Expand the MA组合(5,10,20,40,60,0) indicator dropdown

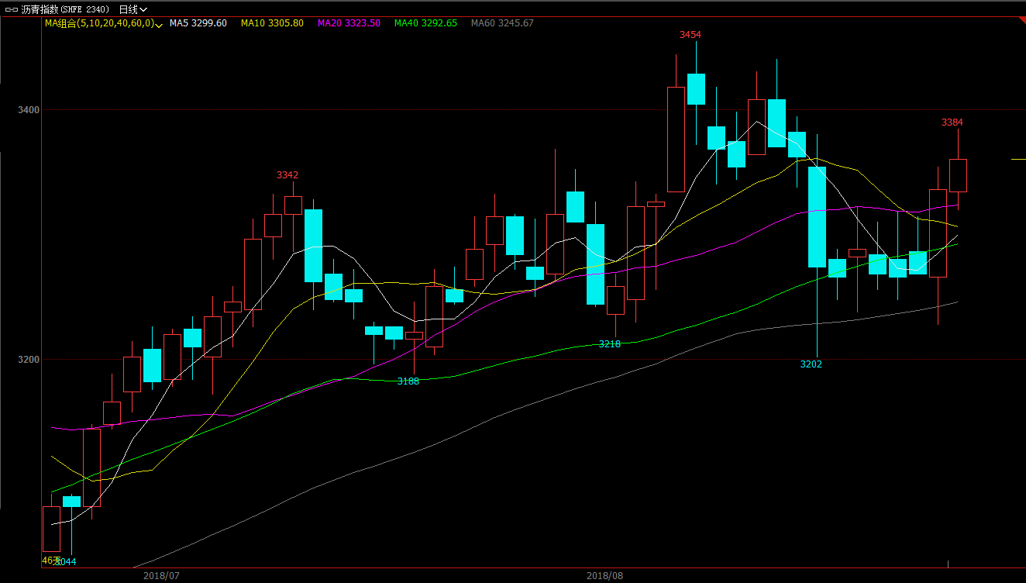103,23
